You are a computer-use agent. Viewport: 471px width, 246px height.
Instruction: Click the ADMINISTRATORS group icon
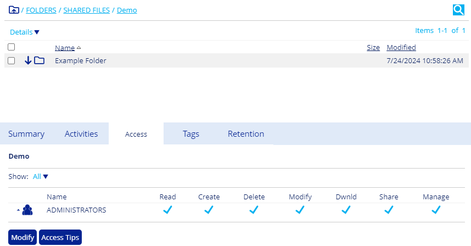point(27,210)
